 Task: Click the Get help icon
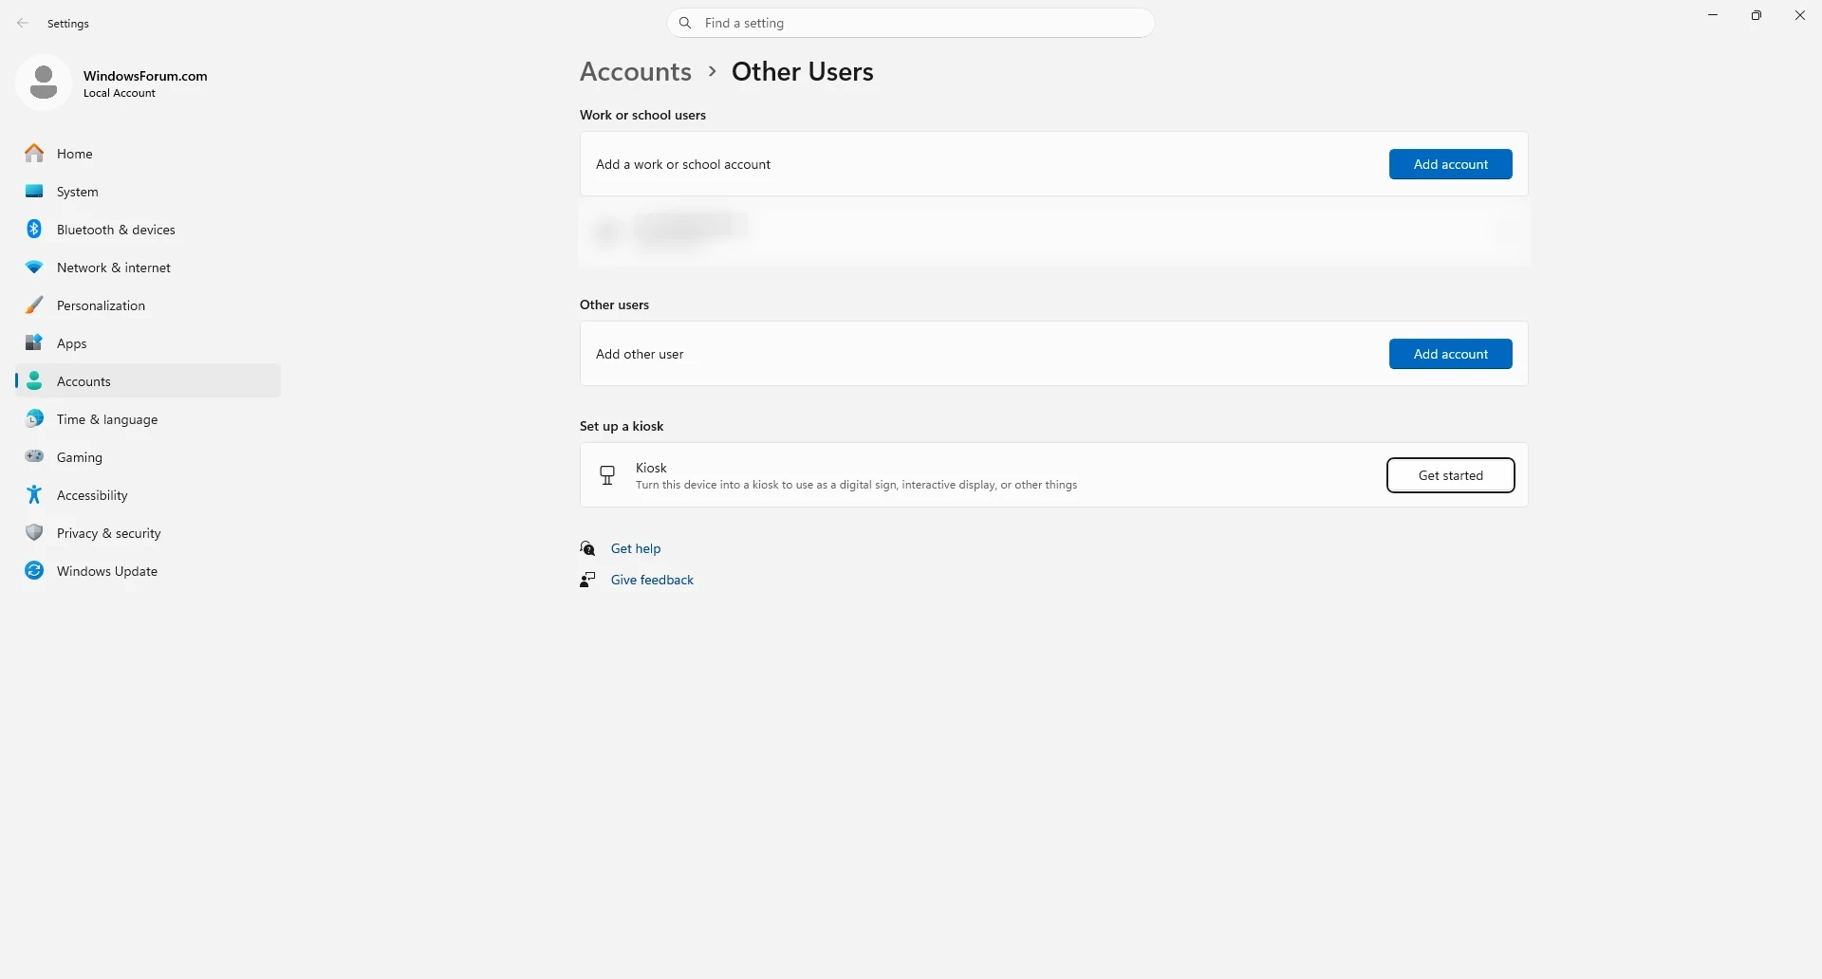[x=587, y=548]
